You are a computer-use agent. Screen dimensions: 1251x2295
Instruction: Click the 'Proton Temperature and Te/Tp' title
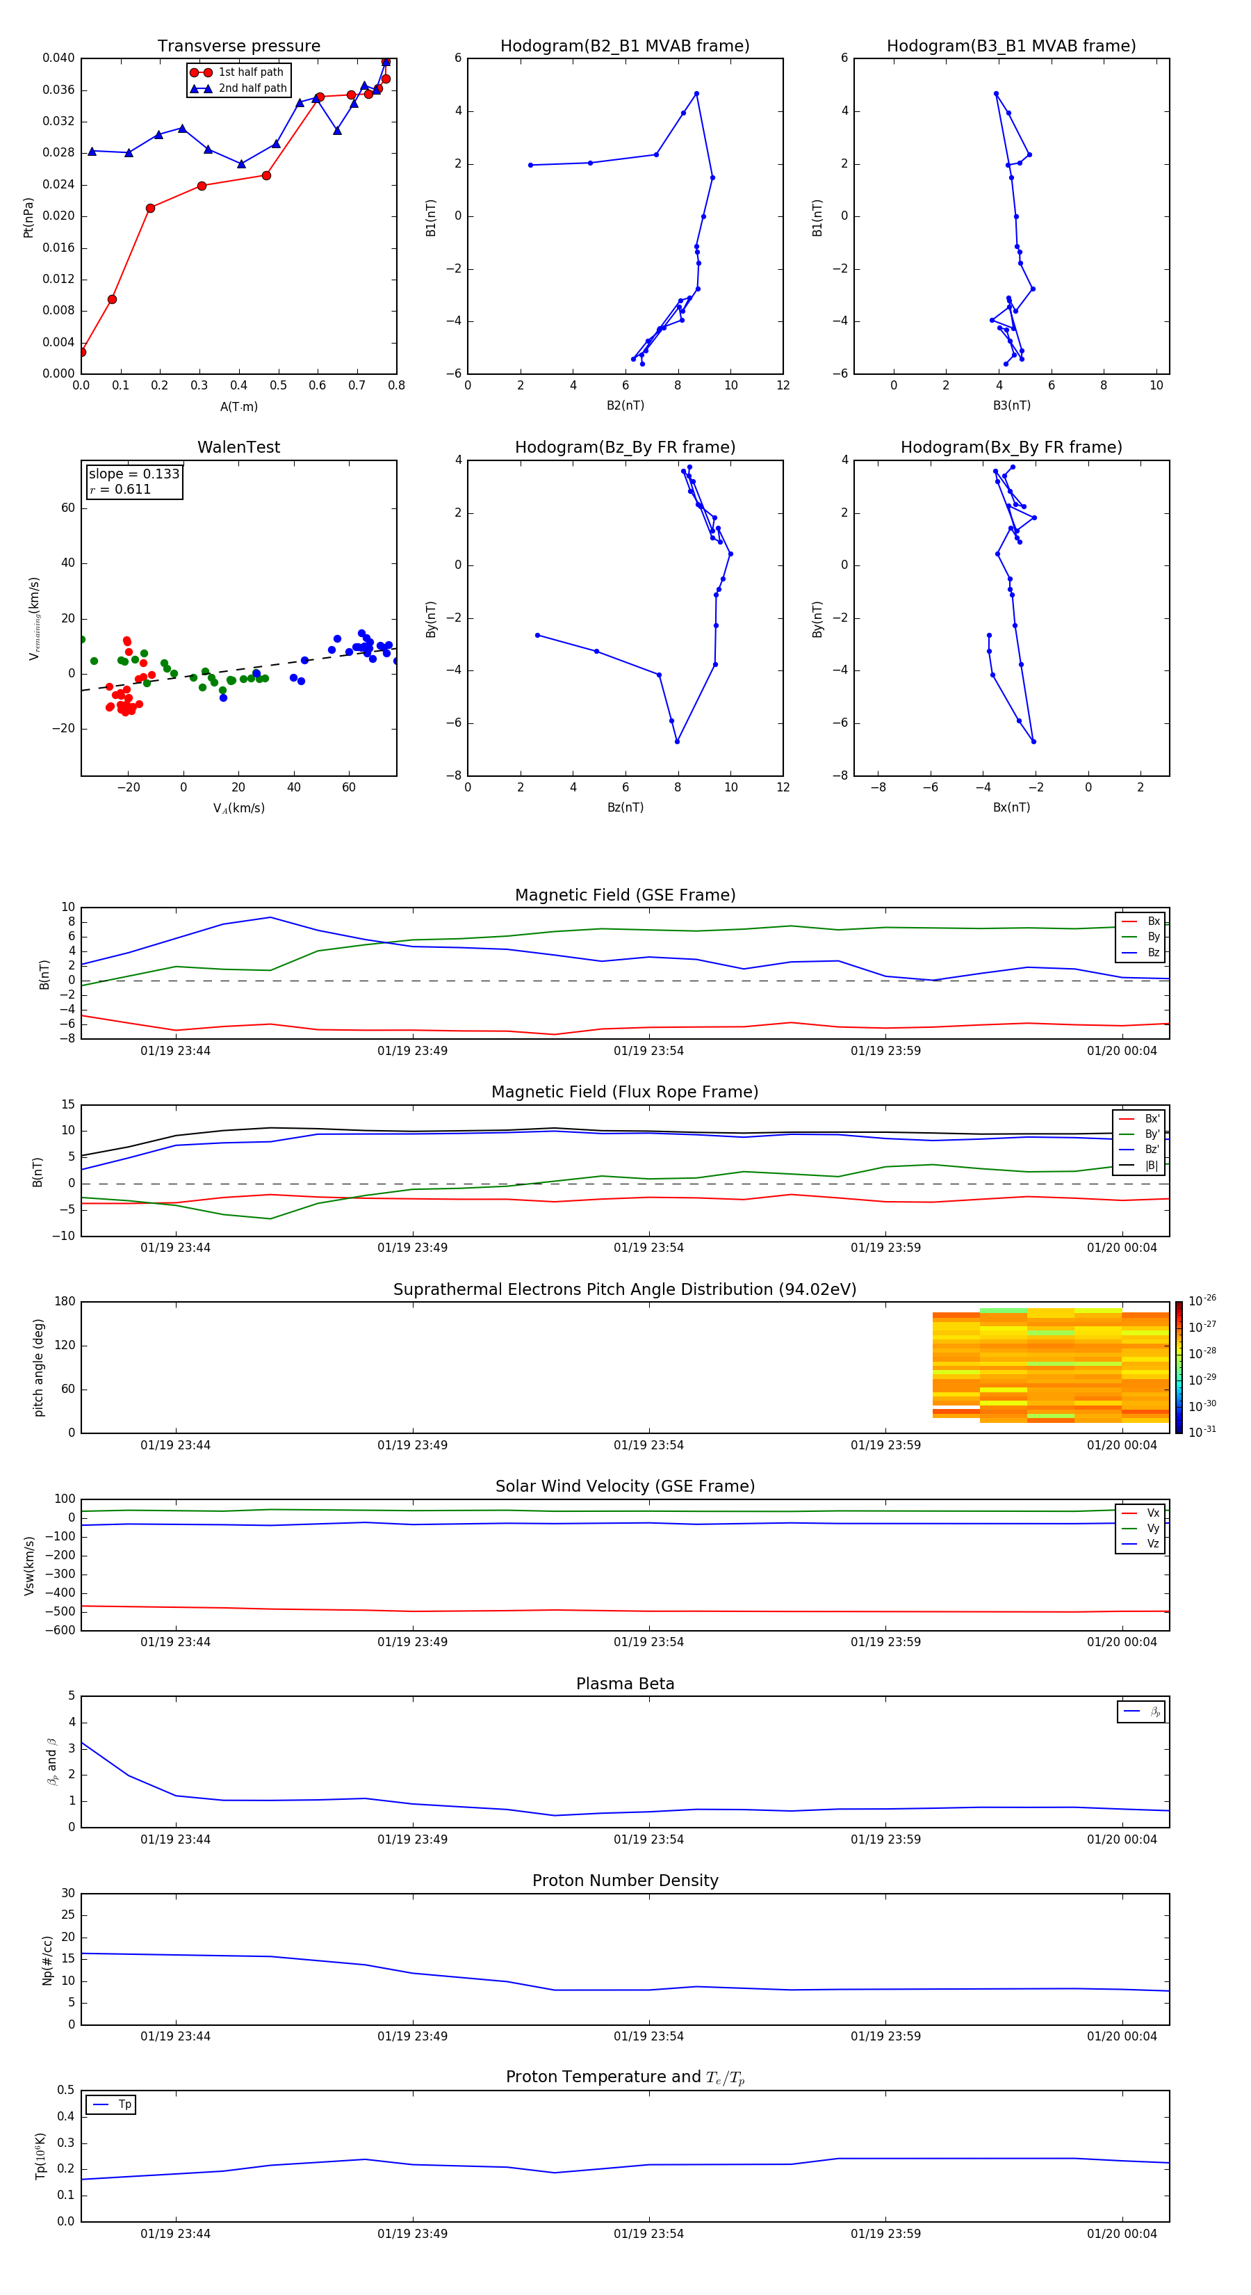[x=625, y=2077]
